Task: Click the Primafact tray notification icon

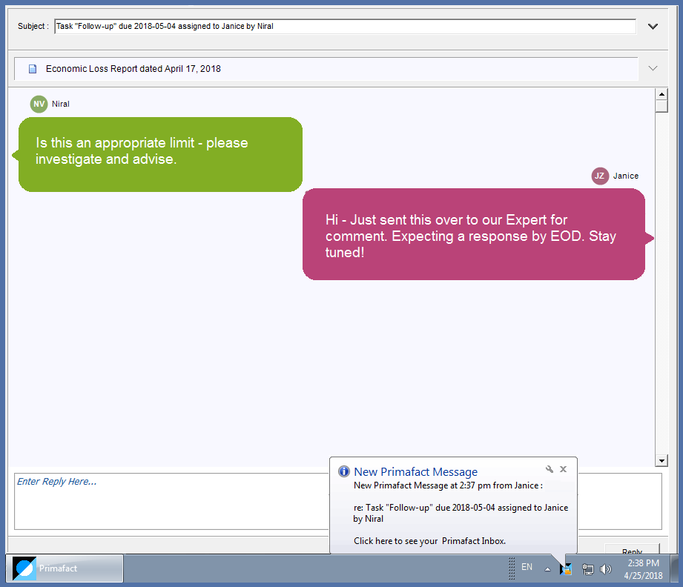Action: click(x=566, y=568)
